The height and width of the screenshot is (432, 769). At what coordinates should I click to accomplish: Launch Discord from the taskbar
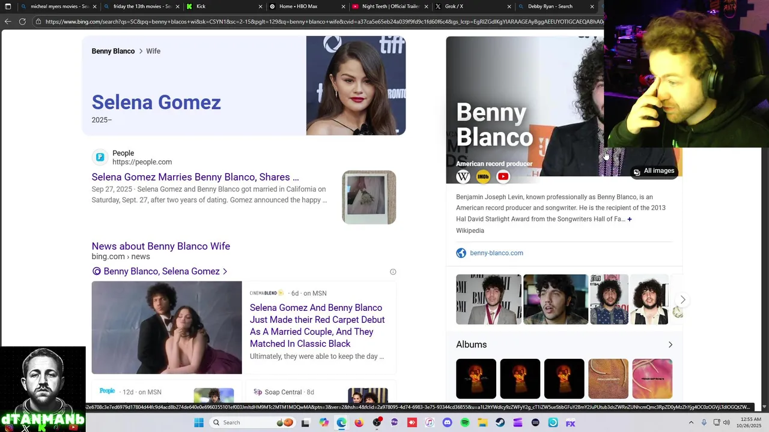click(x=447, y=422)
